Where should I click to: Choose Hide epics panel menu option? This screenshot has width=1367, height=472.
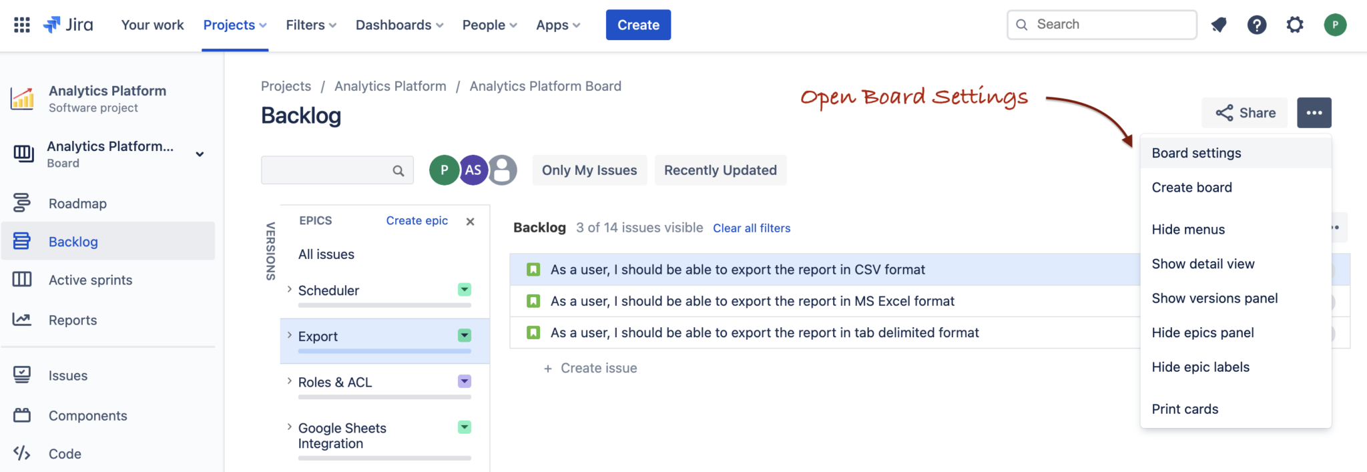[1202, 332]
